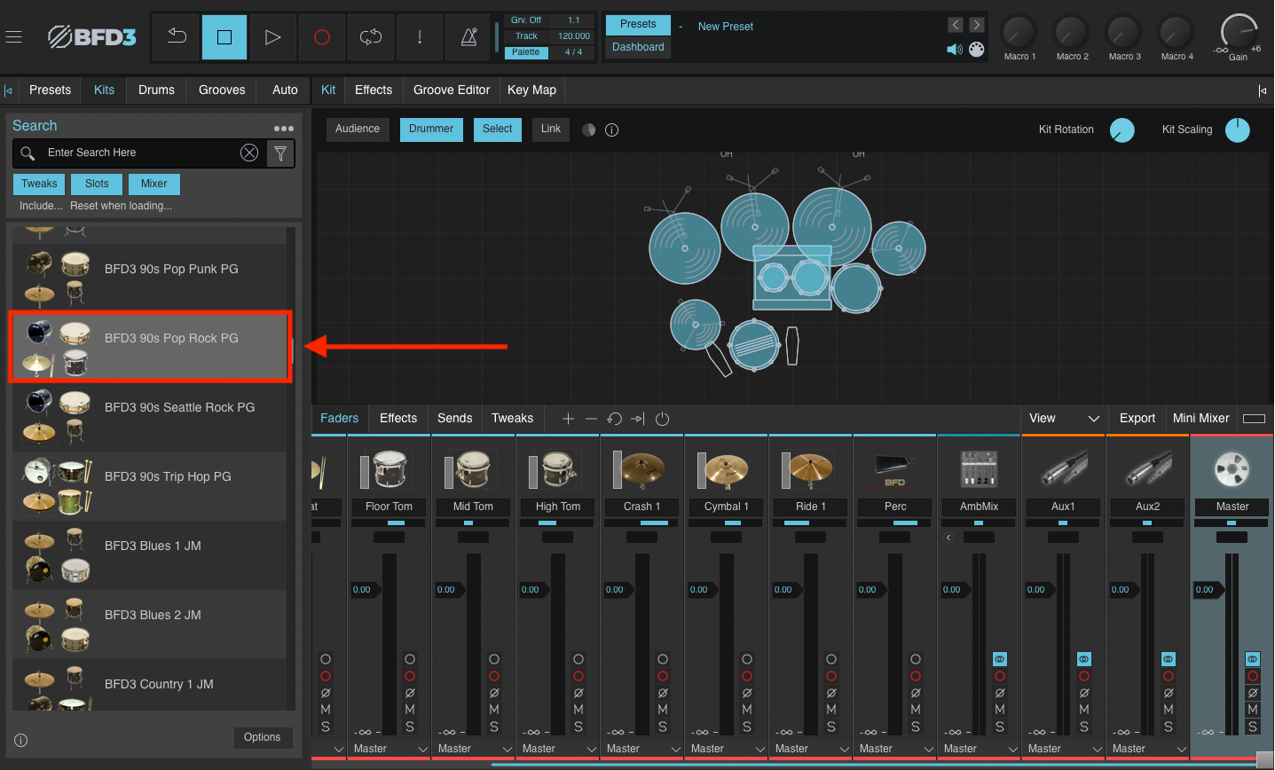1275x770 pixels.
Task: Open the Key Map tab
Action: coord(531,90)
